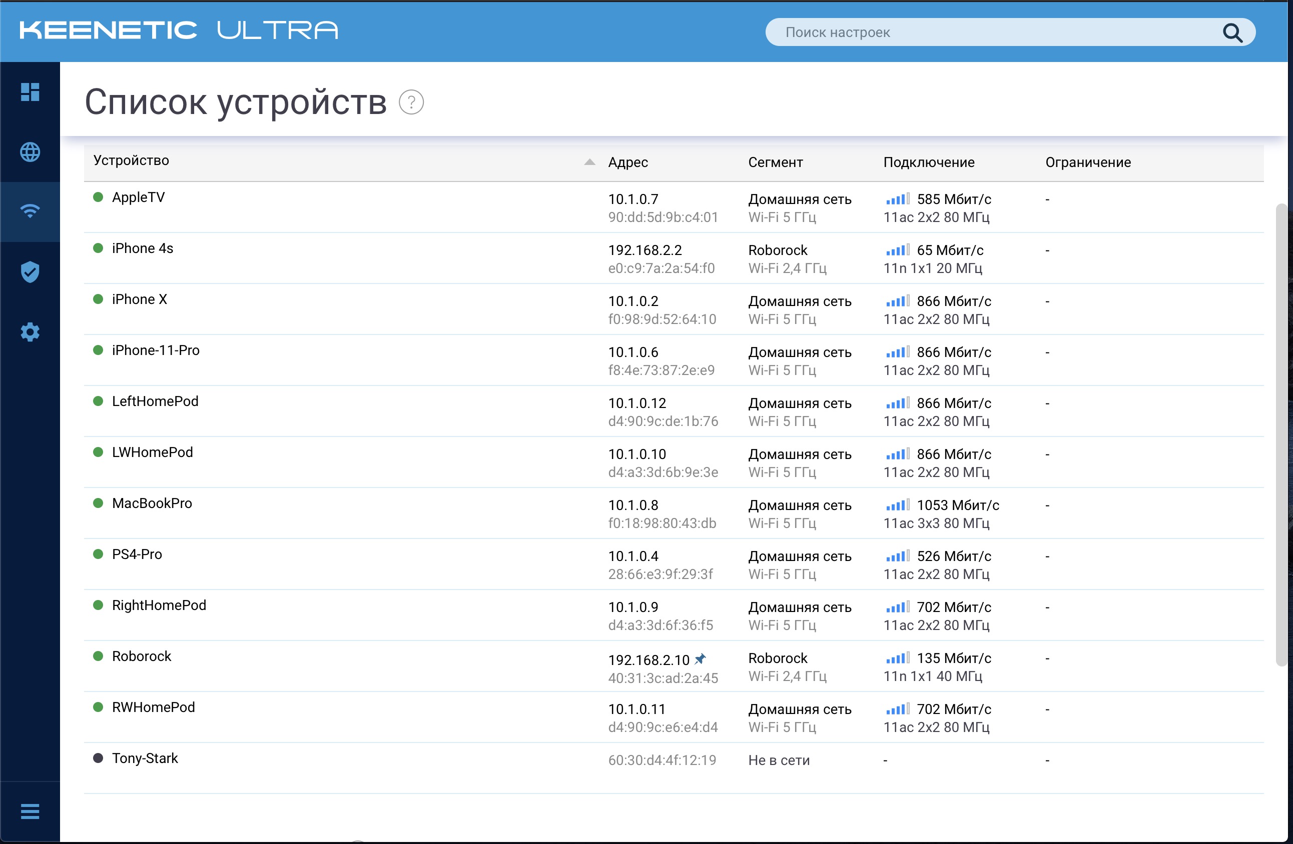The image size is (1293, 844).
Task: Click the Список устройств page title
Action: [236, 102]
